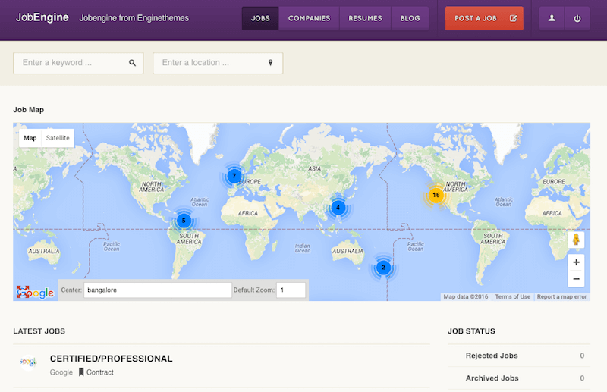
Task: Select the cluster marker with 4 jobs
Action: 338,208
